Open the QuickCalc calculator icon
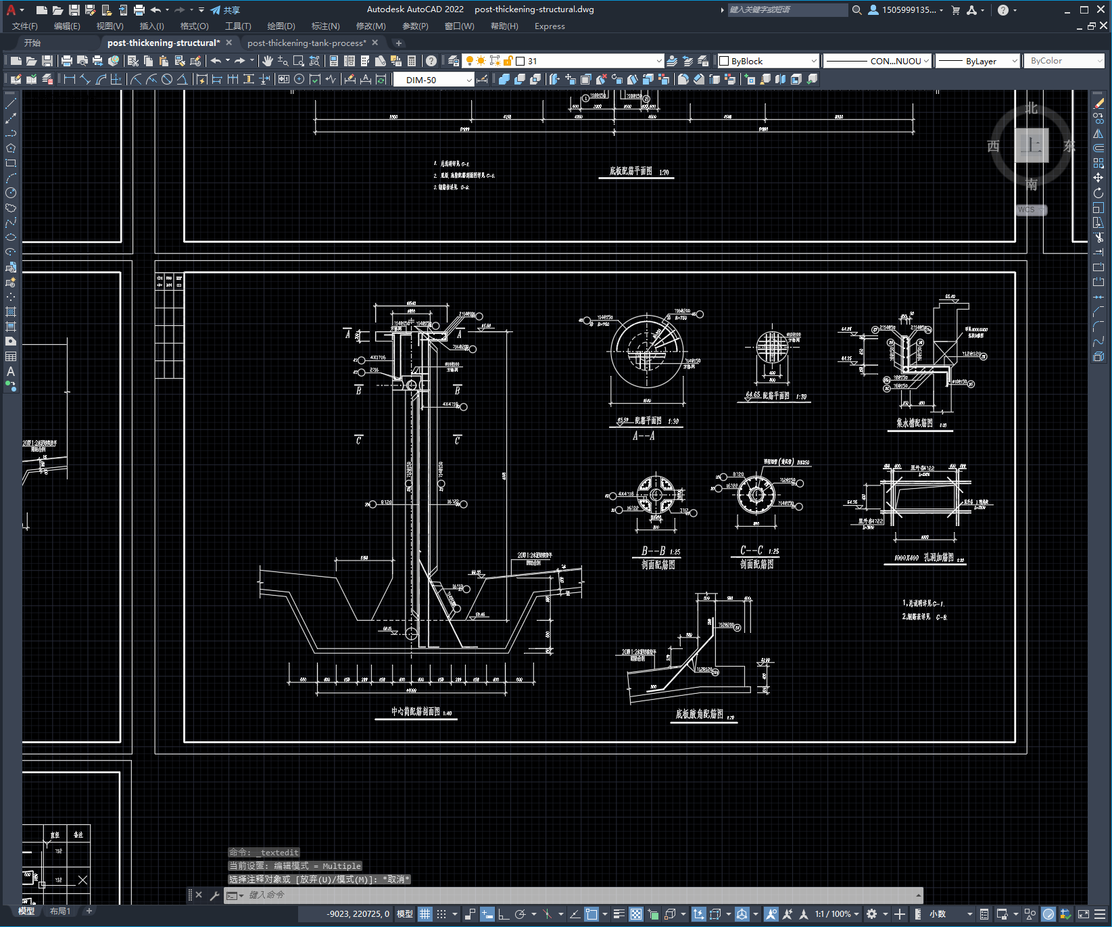 pyautogui.click(x=412, y=61)
